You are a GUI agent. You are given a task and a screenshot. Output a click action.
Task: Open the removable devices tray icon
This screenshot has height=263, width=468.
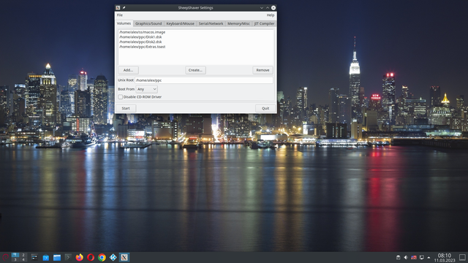(x=398, y=257)
